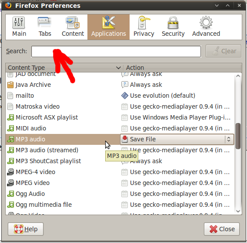Click the plugin icon for Microsoft ASX playlist
The height and width of the screenshot is (243, 247).
point(125,117)
